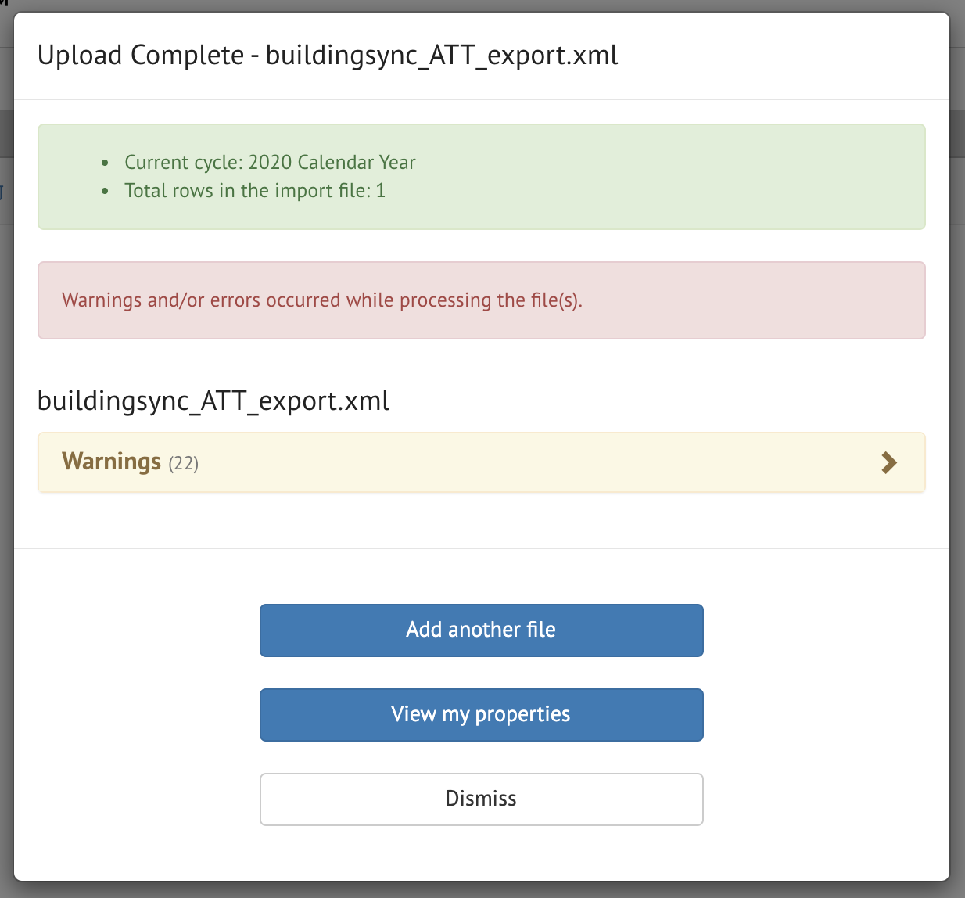Viewport: 965px width, 898px height.
Task: Select View my properties
Action: [x=481, y=714]
